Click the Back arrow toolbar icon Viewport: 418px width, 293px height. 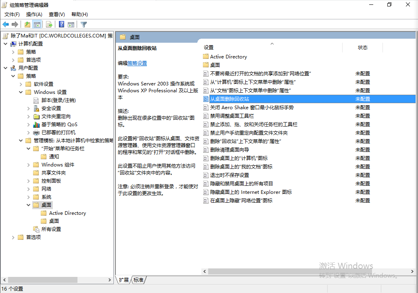(6, 25)
